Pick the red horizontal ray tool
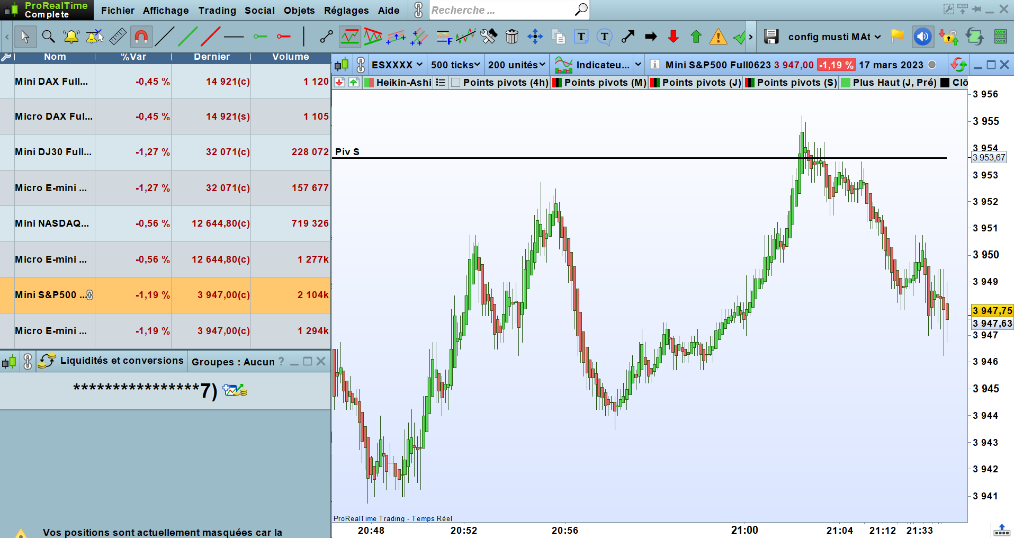This screenshot has height=538, width=1014. click(x=284, y=37)
